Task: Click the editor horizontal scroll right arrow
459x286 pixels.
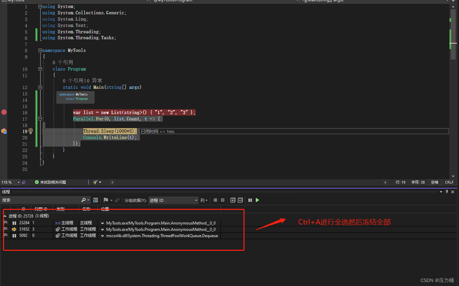Action: pyautogui.click(x=386, y=182)
